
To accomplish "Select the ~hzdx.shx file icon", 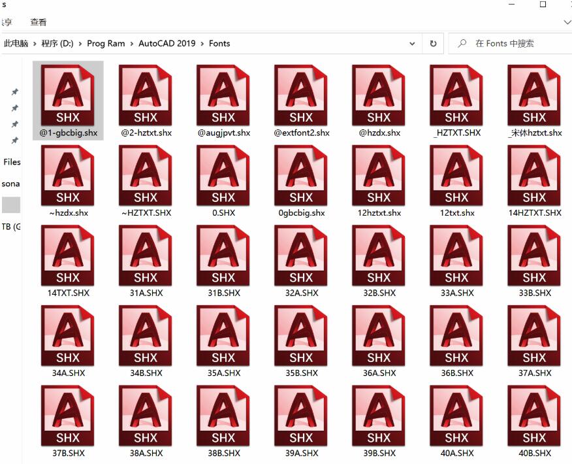I will point(67,175).
